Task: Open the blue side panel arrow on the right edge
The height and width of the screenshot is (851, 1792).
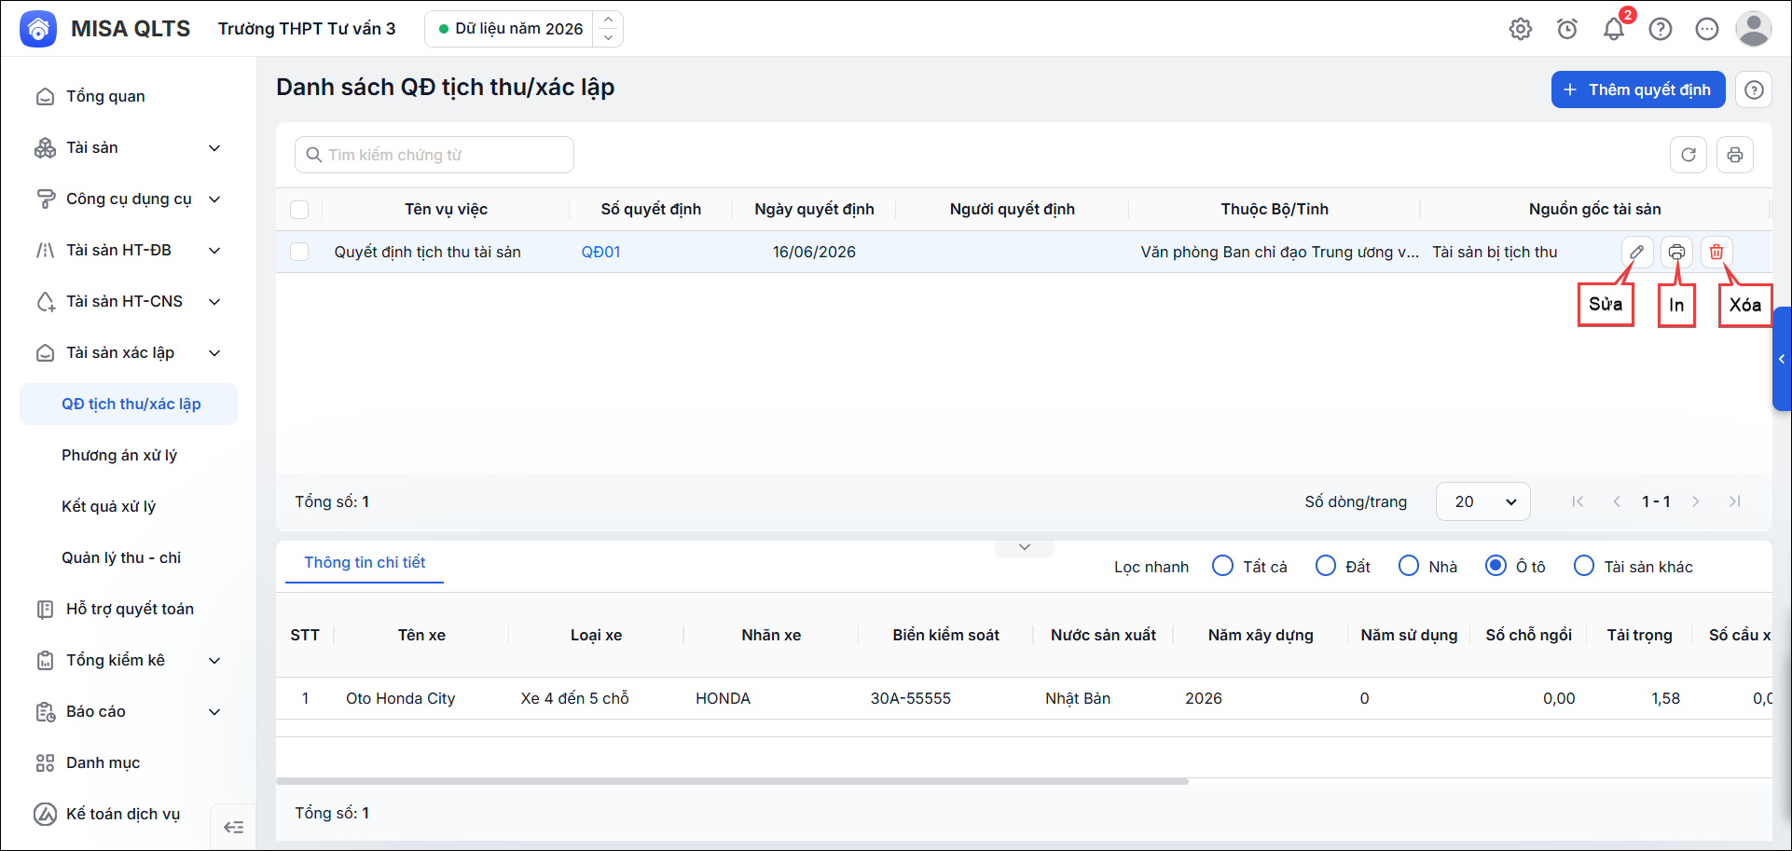Action: (x=1782, y=359)
